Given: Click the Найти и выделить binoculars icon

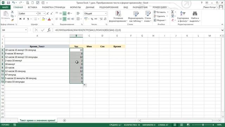Looking at the screenshot, I should point(195,13).
